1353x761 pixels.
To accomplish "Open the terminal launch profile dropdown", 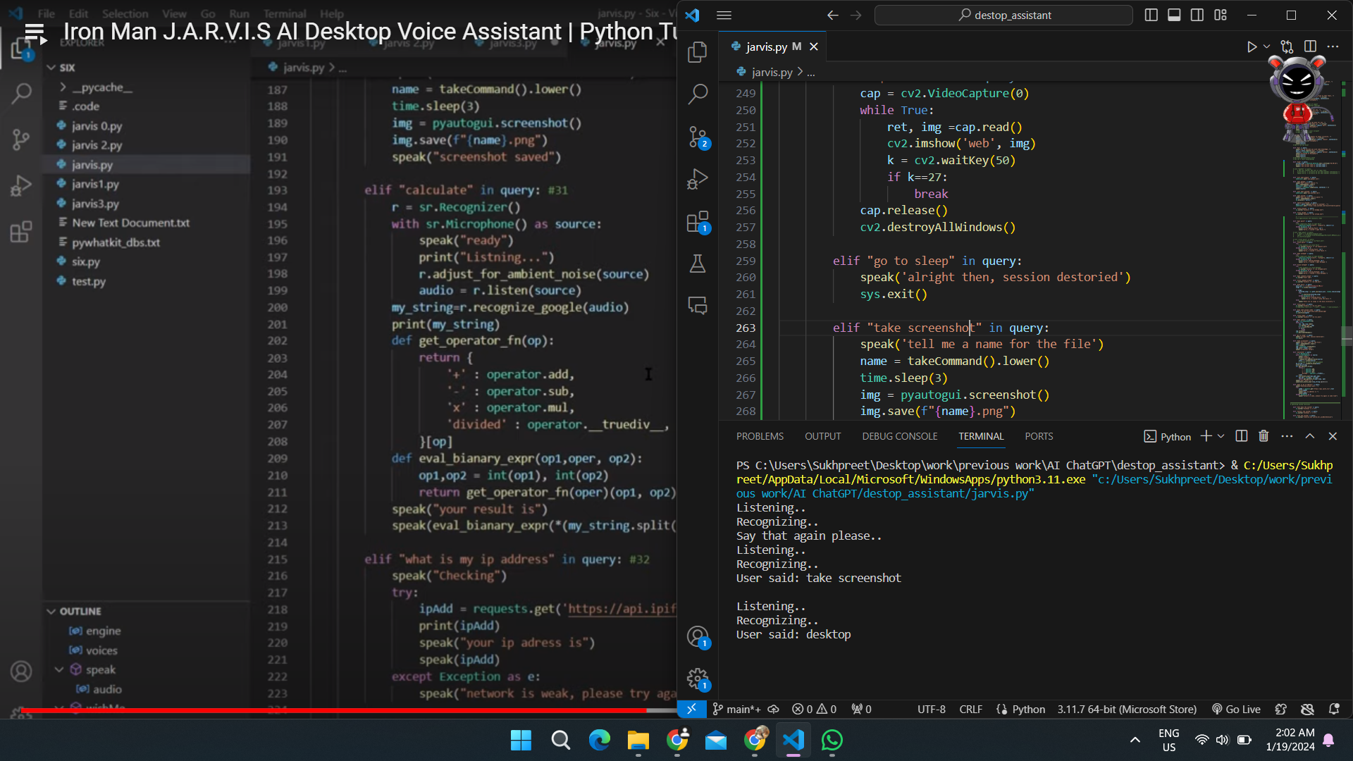I will (1221, 436).
